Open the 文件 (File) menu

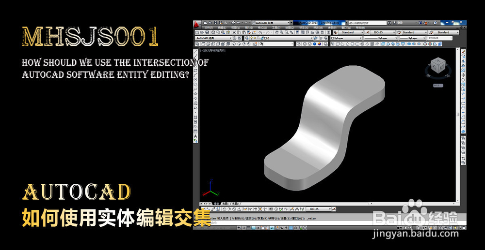pos(209,28)
